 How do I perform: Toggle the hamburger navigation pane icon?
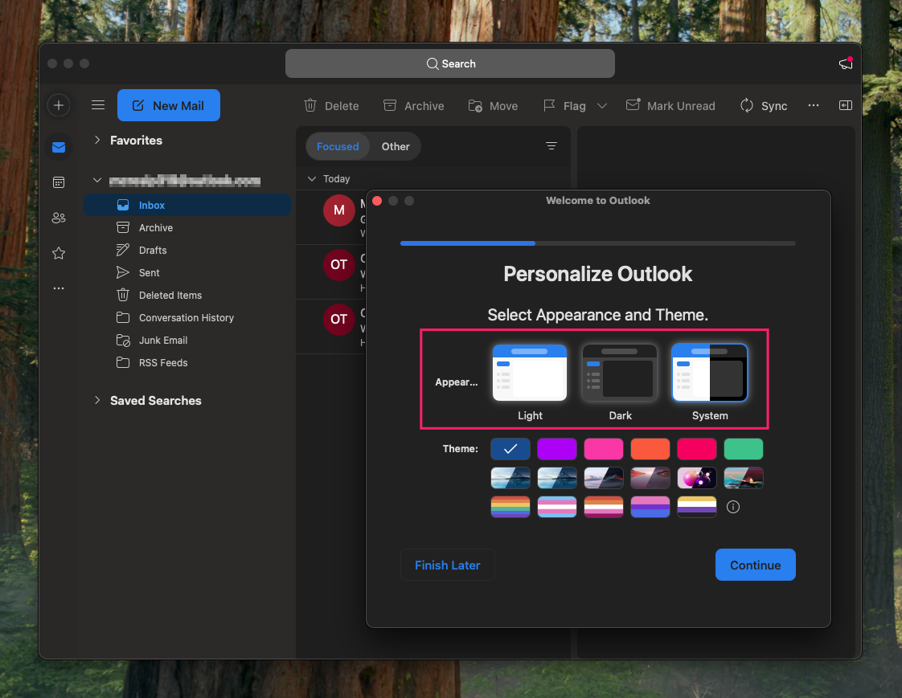tap(98, 105)
